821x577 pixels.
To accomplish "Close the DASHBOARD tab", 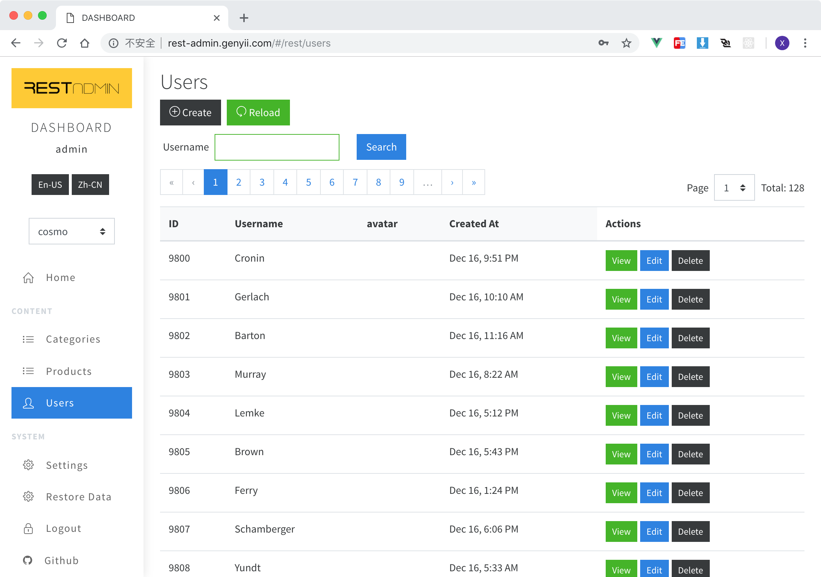I will click(x=217, y=18).
